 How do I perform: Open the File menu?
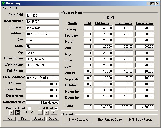click(4, 8)
